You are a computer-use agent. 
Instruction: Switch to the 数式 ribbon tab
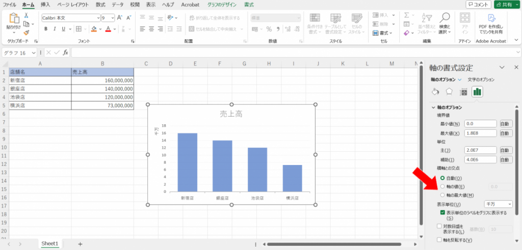click(100, 5)
